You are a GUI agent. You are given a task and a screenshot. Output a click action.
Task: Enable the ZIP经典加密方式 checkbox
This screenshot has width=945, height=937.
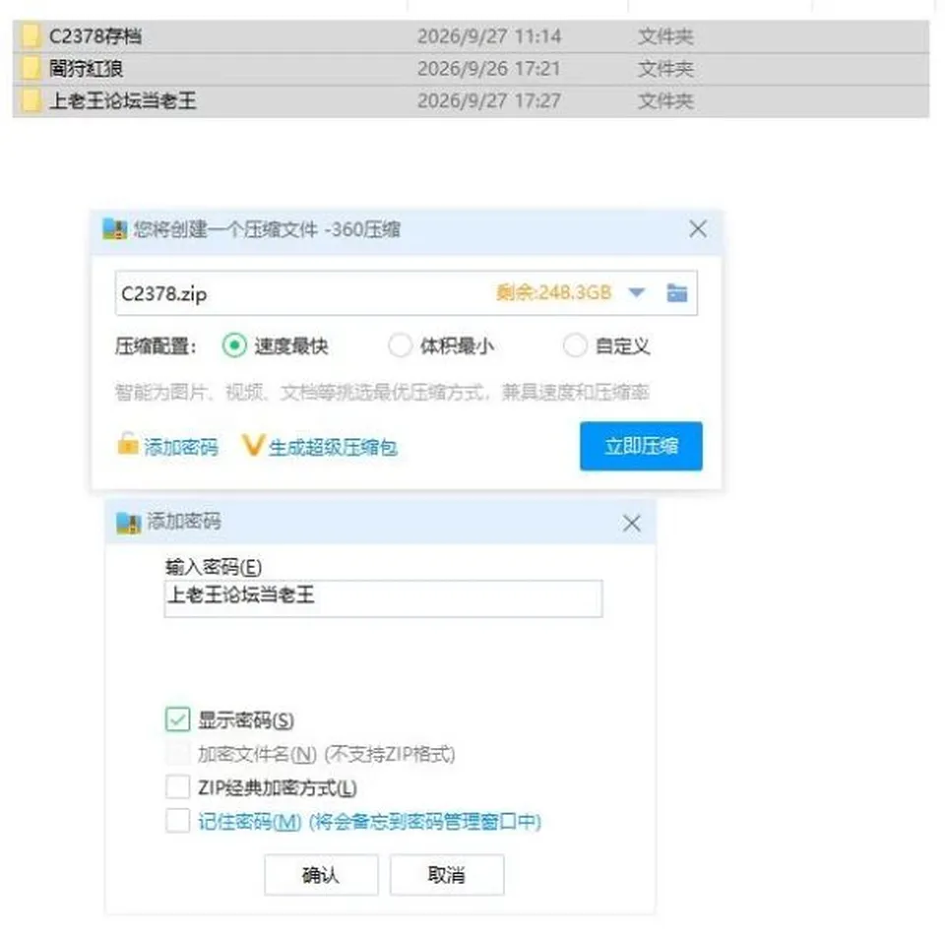pyautogui.click(x=178, y=787)
